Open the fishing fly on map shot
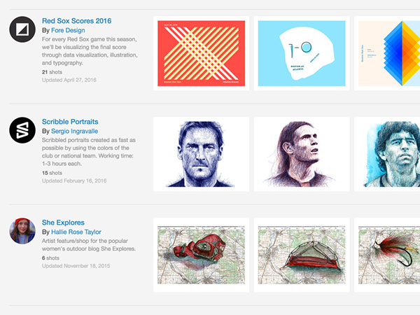 click(x=388, y=253)
